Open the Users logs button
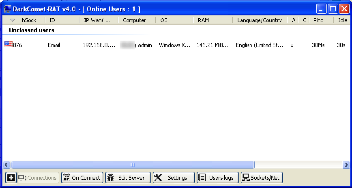The width and height of the screenshot is (352, 188). coord(218,178)
